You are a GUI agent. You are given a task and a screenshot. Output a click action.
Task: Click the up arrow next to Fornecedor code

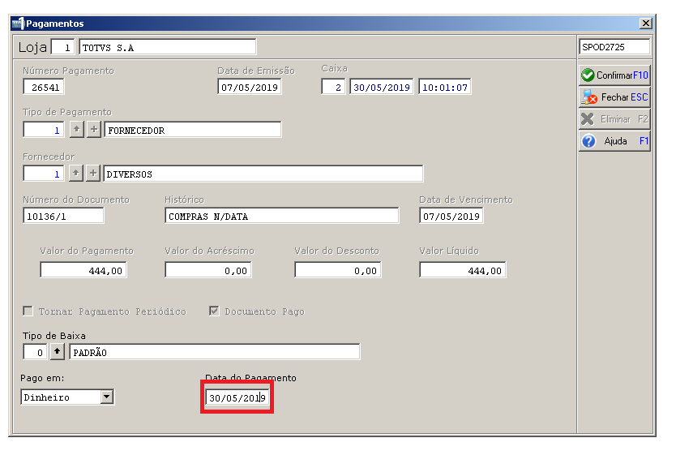[76, 174]
